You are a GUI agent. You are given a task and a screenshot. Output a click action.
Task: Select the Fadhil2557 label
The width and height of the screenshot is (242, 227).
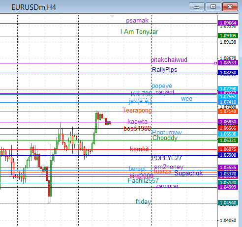tap(143, 180)
